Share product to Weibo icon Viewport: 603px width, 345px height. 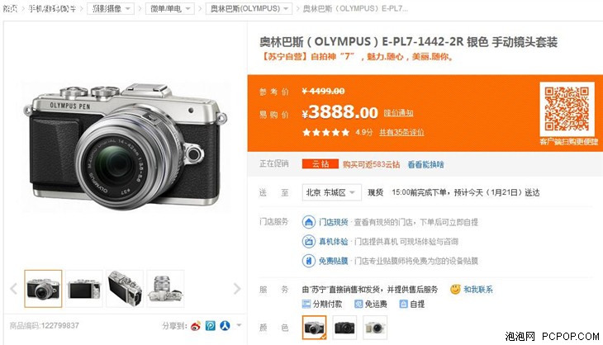pos(196,326)
